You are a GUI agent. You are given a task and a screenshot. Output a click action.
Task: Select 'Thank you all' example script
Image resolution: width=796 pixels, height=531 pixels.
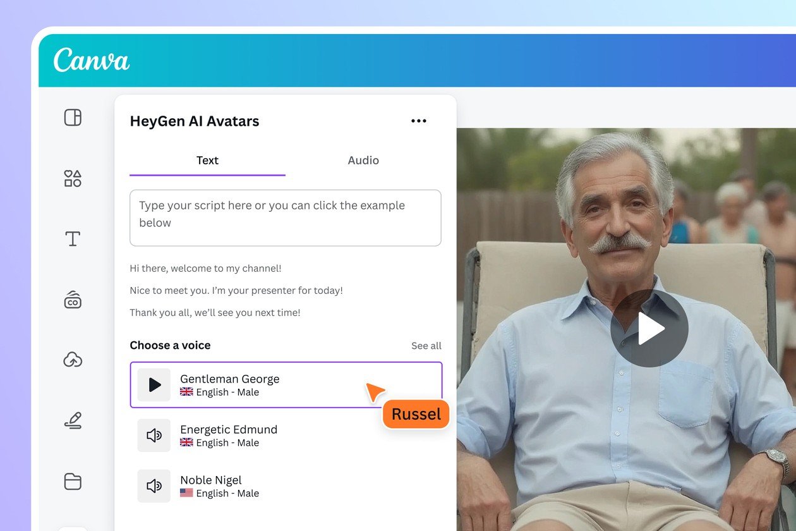(215, 313)
